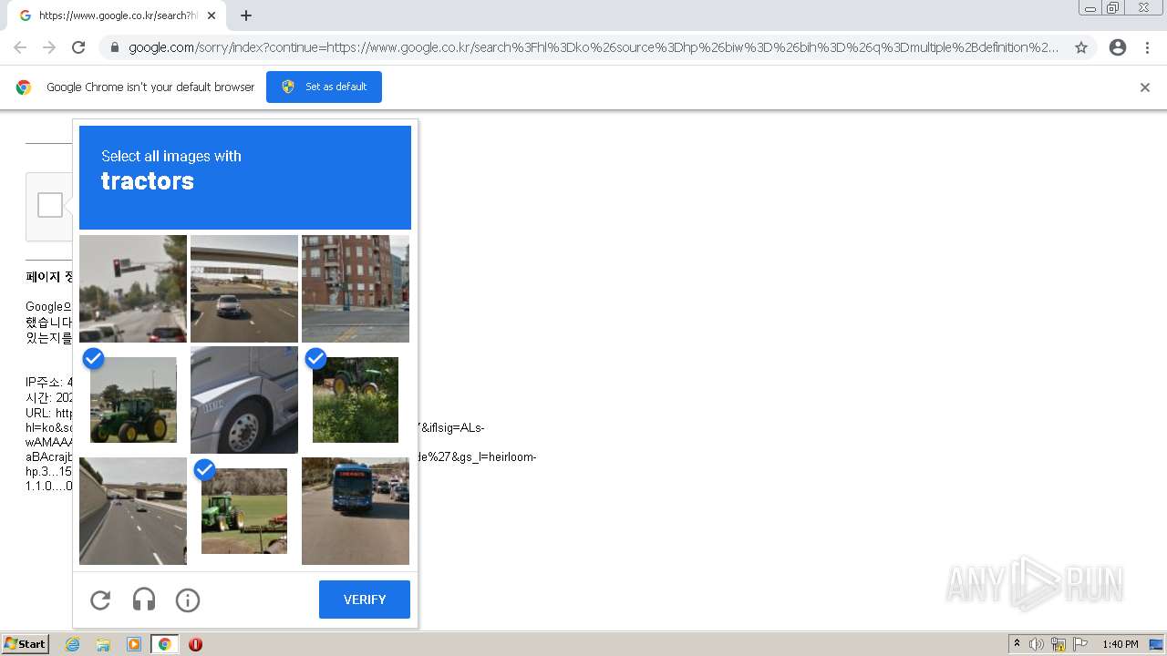Go back to previous page

(20, 47)
